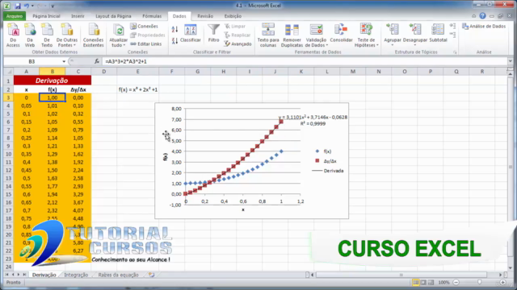Image resolution: width=517 pixels, height=290 pixels.
Task: Expand Teste de Hipóteses menu
Action: tap(366, 35)
